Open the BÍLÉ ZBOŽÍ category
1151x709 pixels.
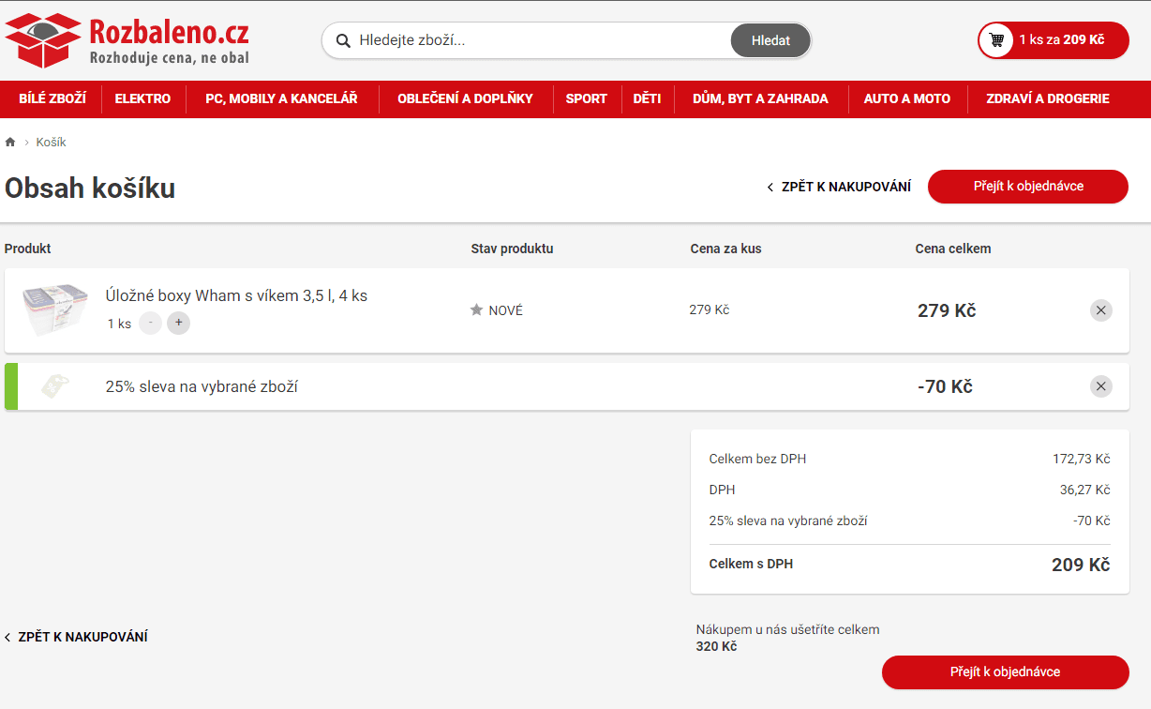pos(52,98)
